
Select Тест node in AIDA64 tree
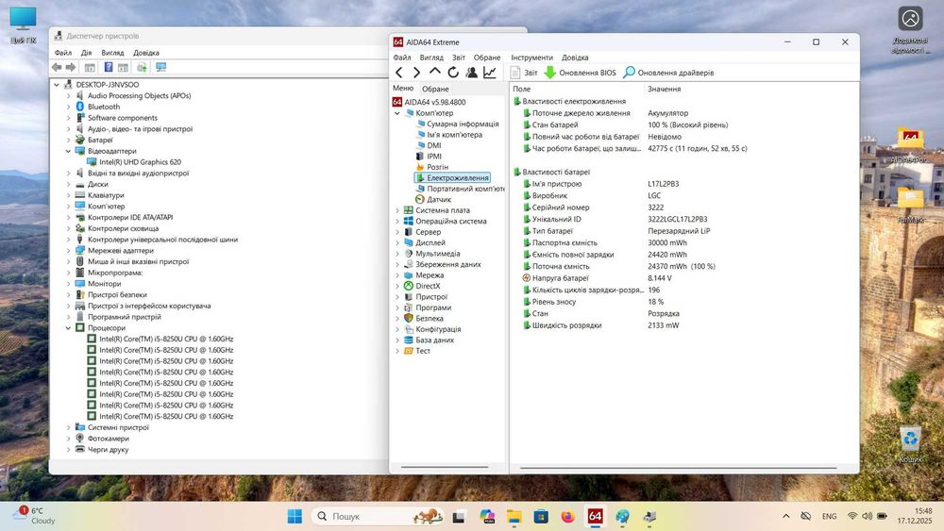point(423,351)
